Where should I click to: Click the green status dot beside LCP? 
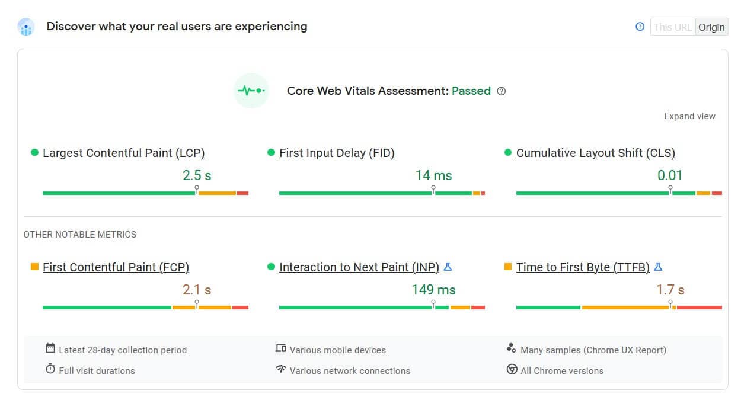pos(34,152)
